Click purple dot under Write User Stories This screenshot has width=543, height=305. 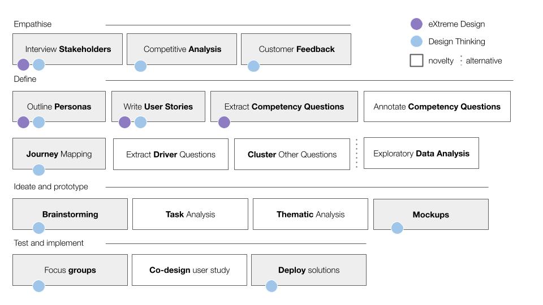tap(124, 122)
